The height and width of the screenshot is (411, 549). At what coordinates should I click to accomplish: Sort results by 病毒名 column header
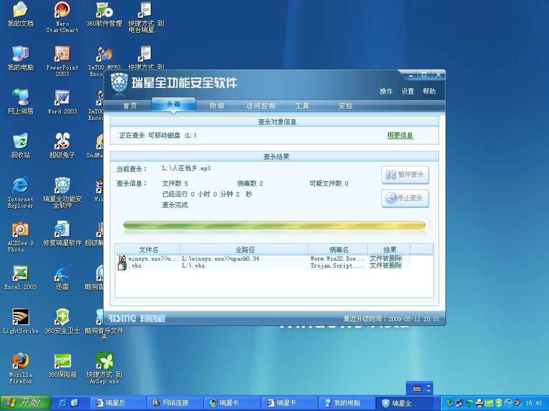click(x=338, y=249)
